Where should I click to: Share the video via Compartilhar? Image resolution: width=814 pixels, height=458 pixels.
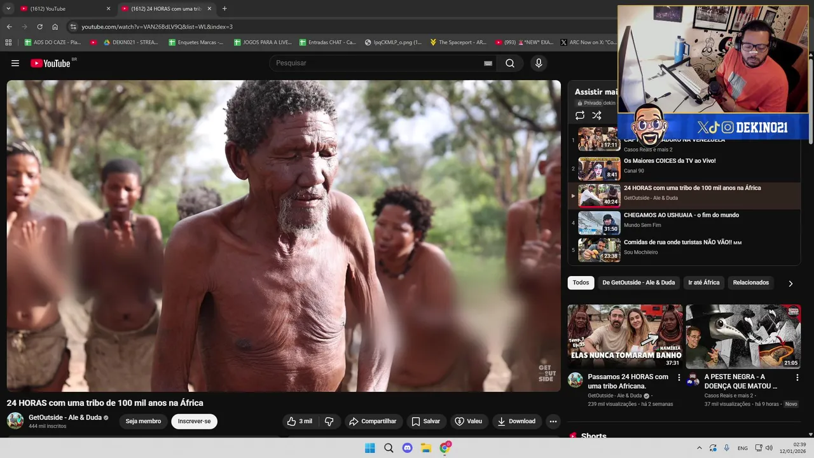coord(373,421)
